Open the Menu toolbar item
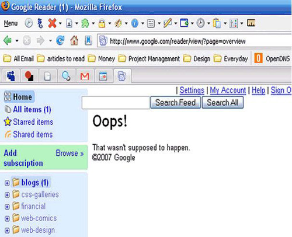 coord(11,23)
